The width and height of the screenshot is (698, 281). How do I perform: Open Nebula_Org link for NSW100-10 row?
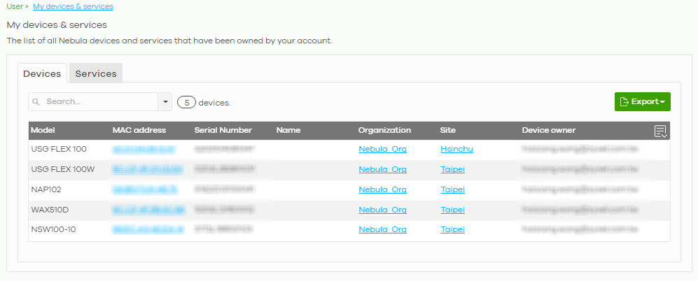pos(382,229)
